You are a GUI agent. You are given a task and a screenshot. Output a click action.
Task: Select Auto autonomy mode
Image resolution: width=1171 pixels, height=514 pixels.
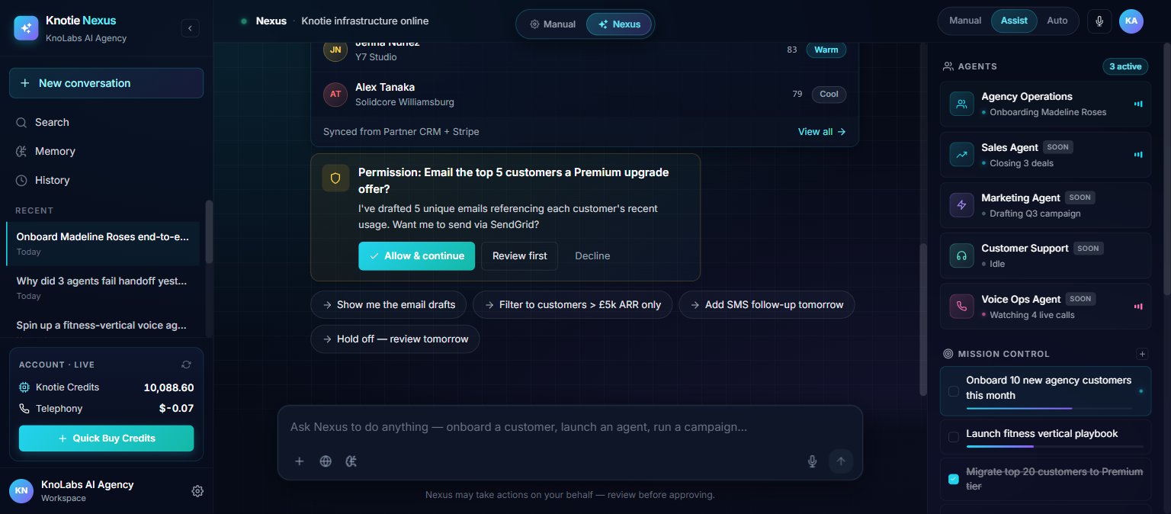coord(1057,21)
